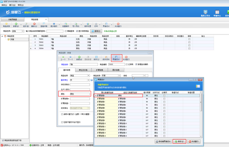Open the 导入导出 import/export tool

76,25
